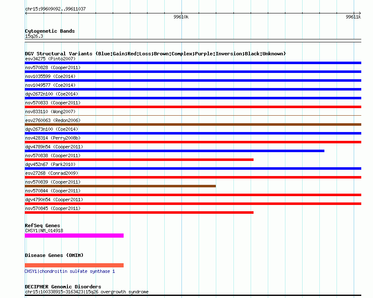Click the nsv1035599 (Coe2014) blue bar
The image size is (373, 298).
193,80
